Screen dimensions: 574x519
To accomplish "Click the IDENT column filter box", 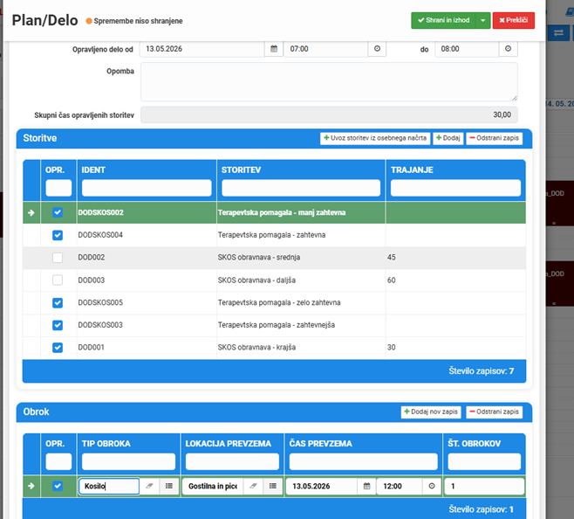I will pos(147,188).
